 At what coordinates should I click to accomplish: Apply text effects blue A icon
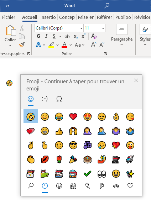pyautogui.click(x=38, y=45)
